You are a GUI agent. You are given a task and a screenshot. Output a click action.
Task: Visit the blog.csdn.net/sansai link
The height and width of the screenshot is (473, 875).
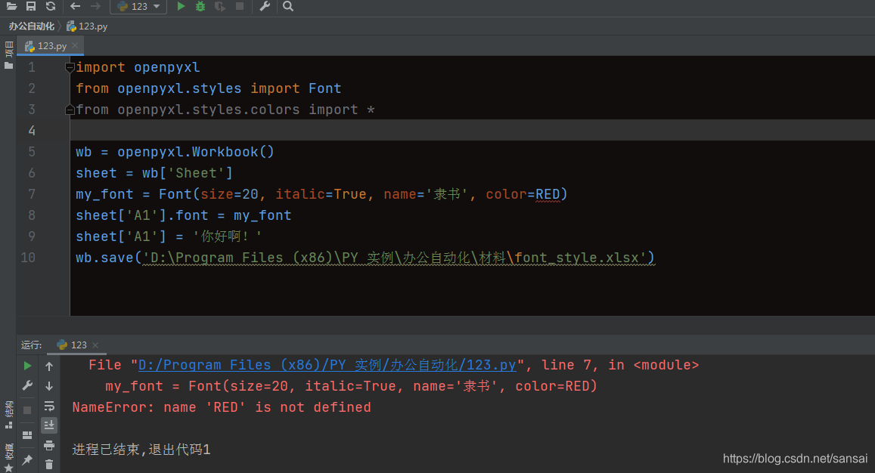coord(794,458)
